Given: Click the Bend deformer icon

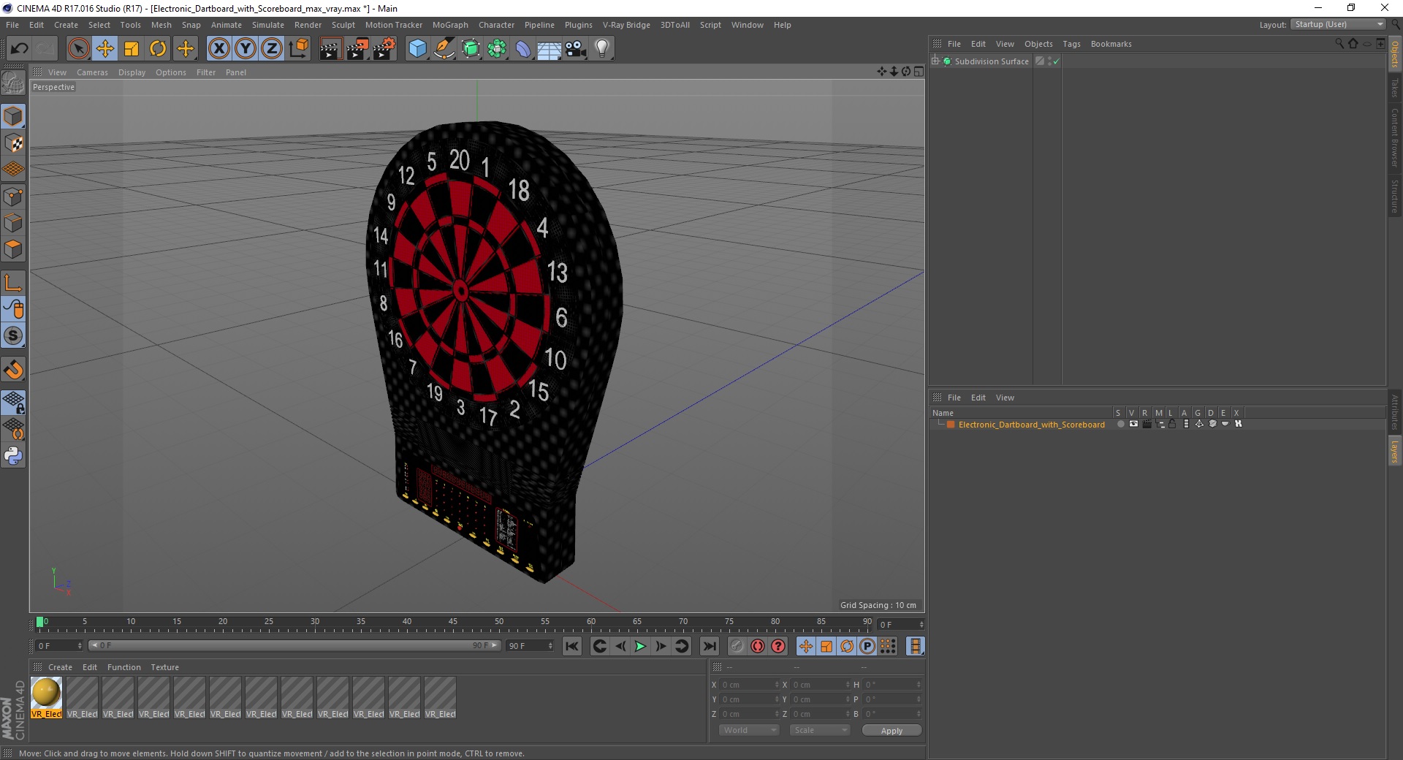Looking at the screenshot, I should tap(523, 49).
